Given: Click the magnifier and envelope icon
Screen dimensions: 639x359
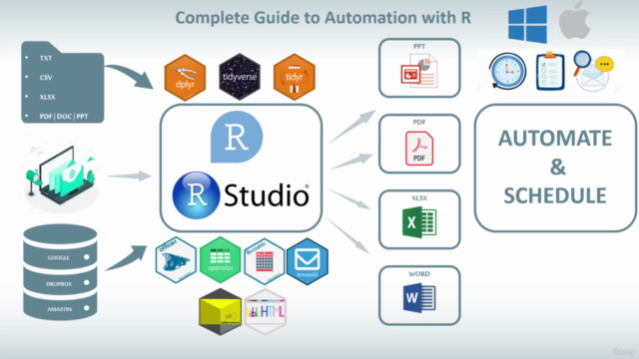Looking at the screenshot, I should pyautogui.click(x=593, y=71).
